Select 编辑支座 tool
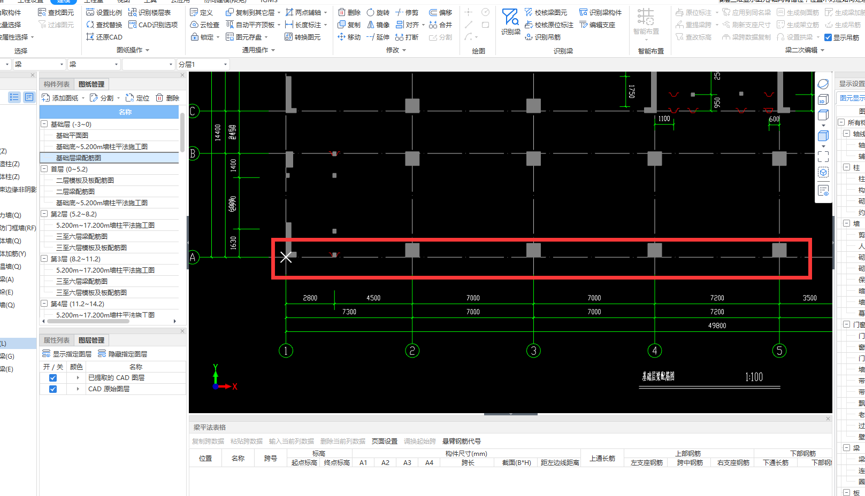The image size is (865, 496). [597, 25]
